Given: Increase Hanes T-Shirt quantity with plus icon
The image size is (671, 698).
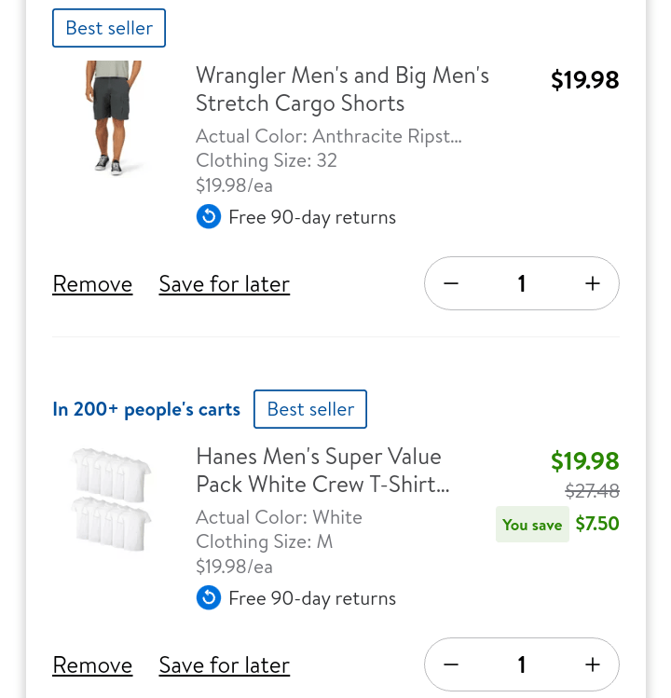Looking at the screenshot, I should click(592, 664).
